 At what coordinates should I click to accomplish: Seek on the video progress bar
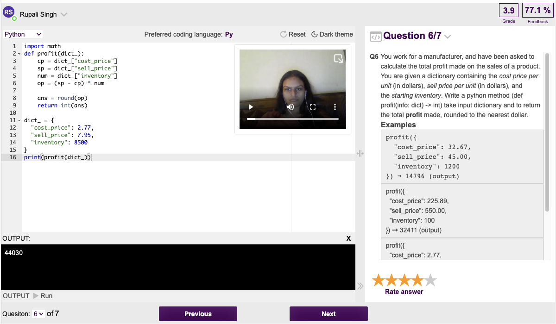click(x=292, y=119)
